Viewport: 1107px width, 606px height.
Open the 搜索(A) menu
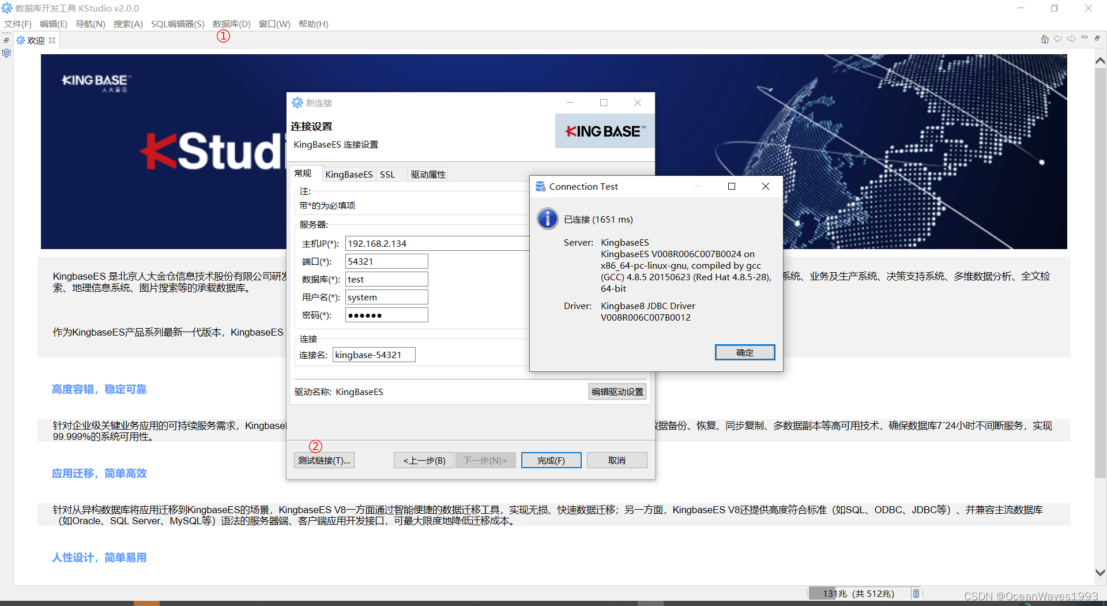click(128, 24)
